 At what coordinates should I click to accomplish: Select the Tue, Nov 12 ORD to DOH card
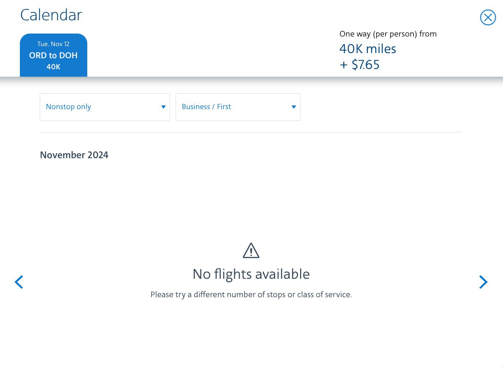click(53, 55)
